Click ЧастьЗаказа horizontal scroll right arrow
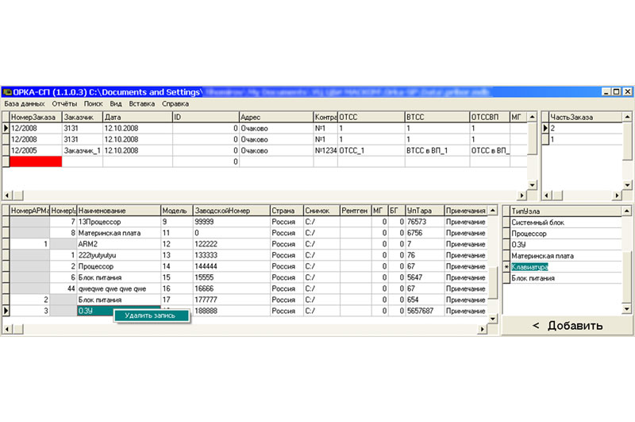635x422 pixels. (617, 196)
